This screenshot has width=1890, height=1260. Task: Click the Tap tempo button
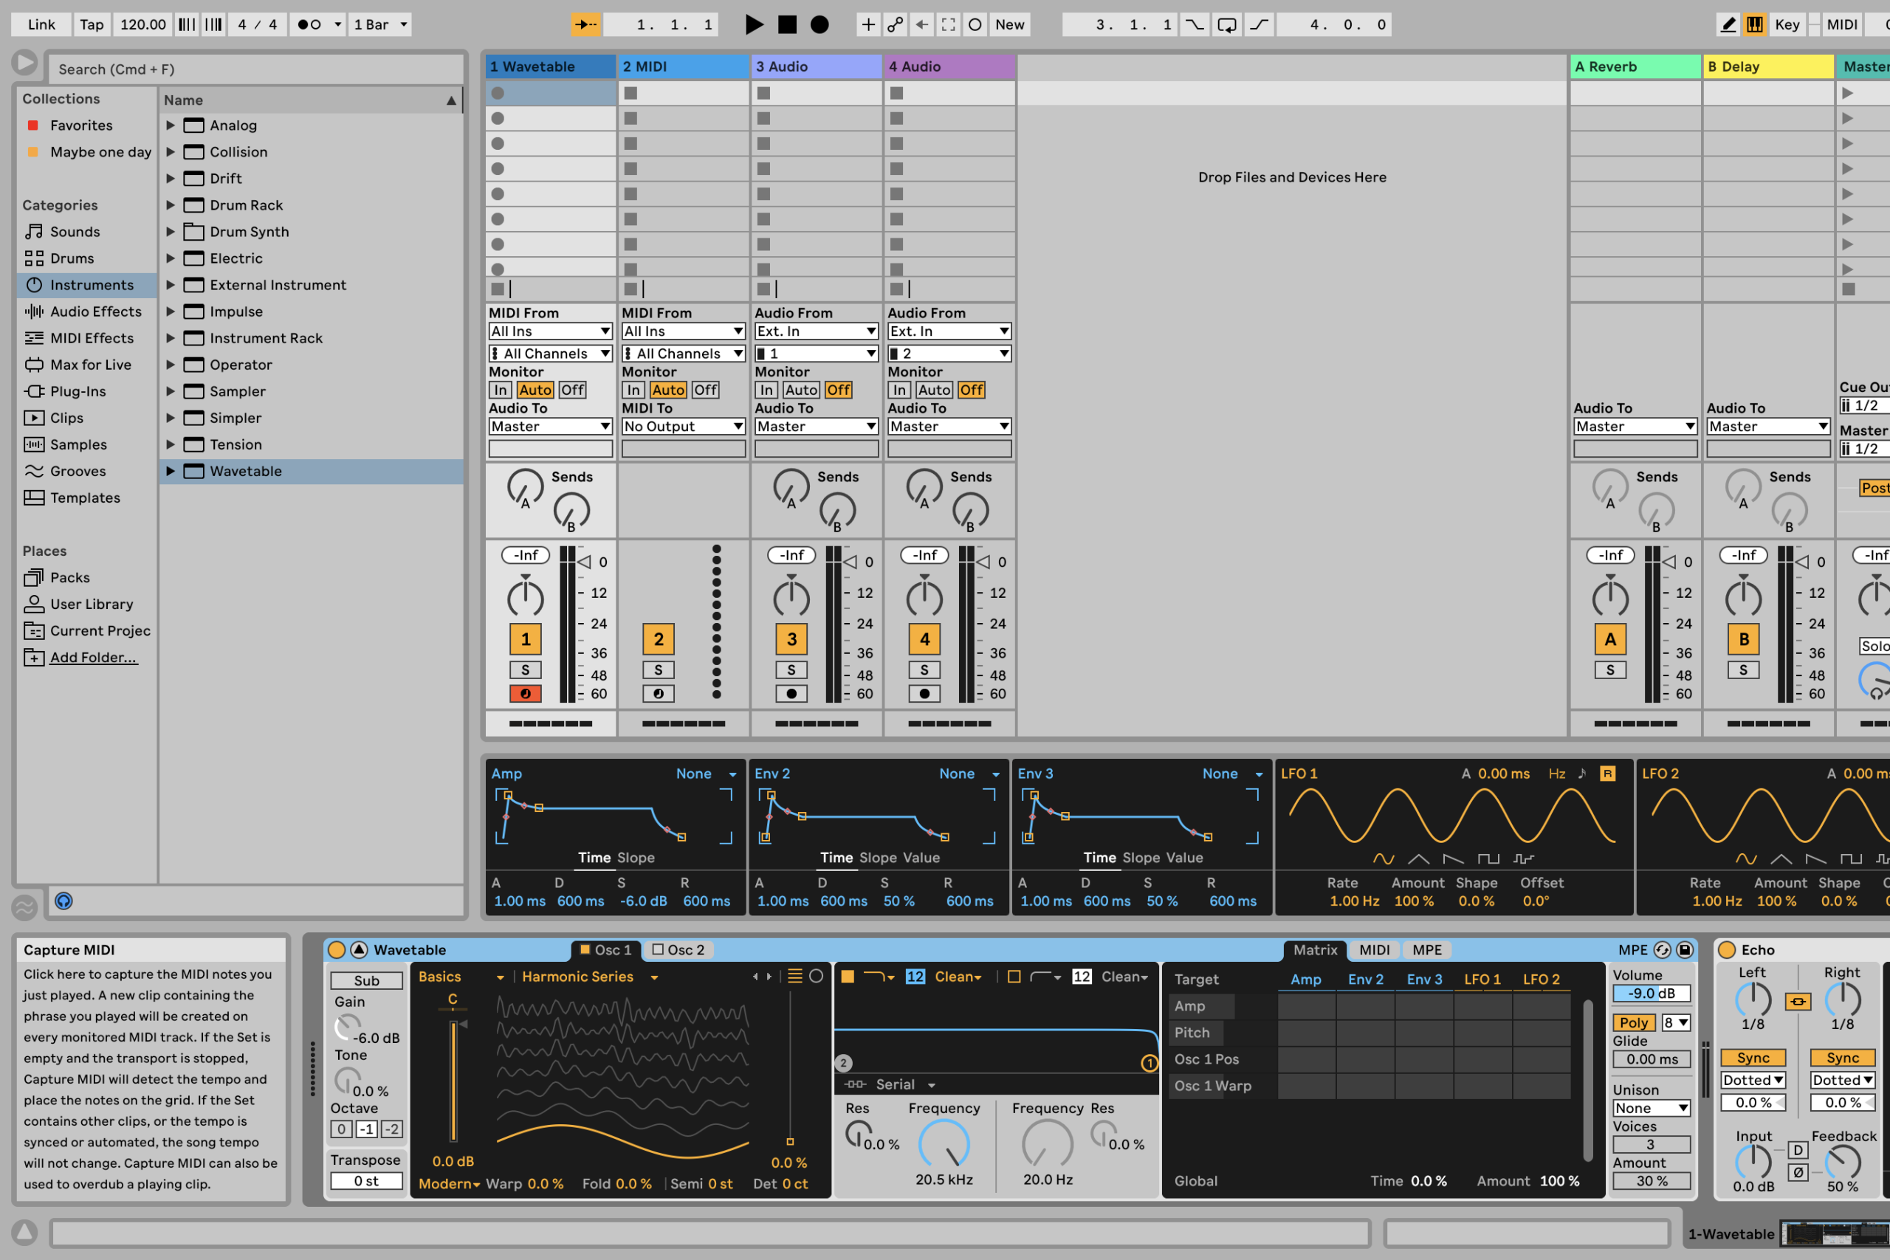pyautogui.click(x=92, y=24)
